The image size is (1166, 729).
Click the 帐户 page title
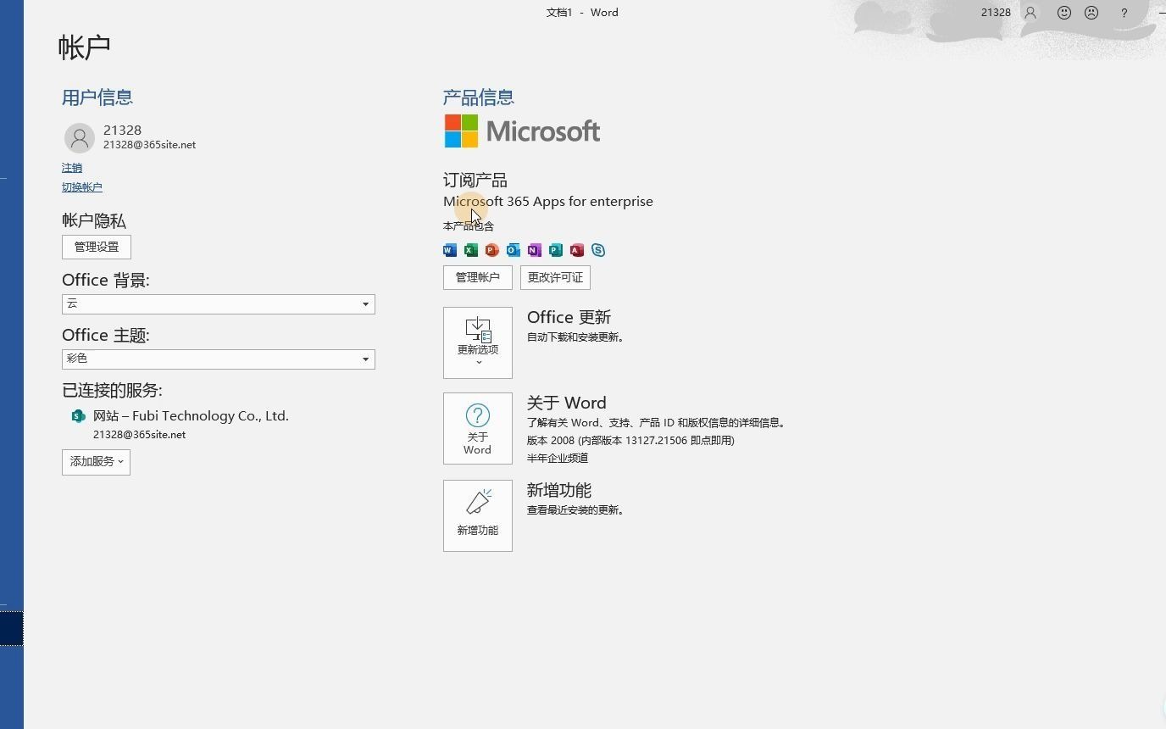click(85, 47)
